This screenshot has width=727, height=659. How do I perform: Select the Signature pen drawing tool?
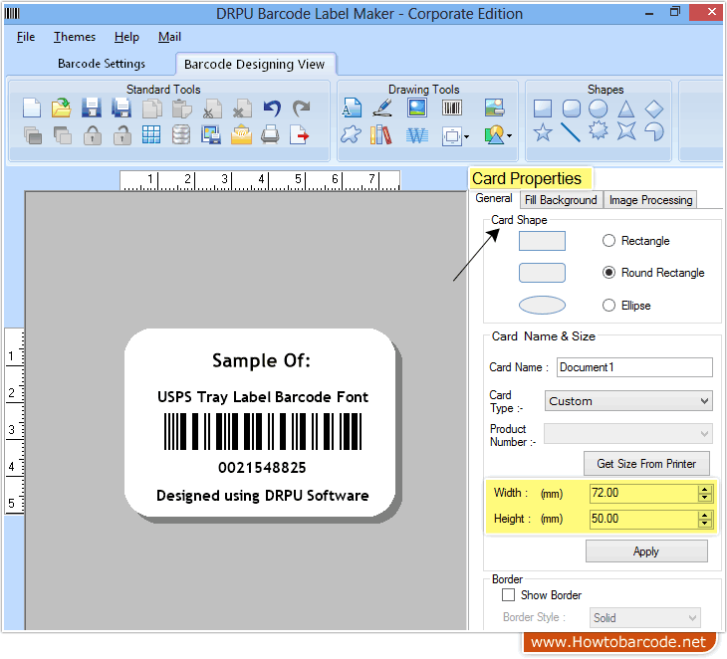click(x=383, y=108)
